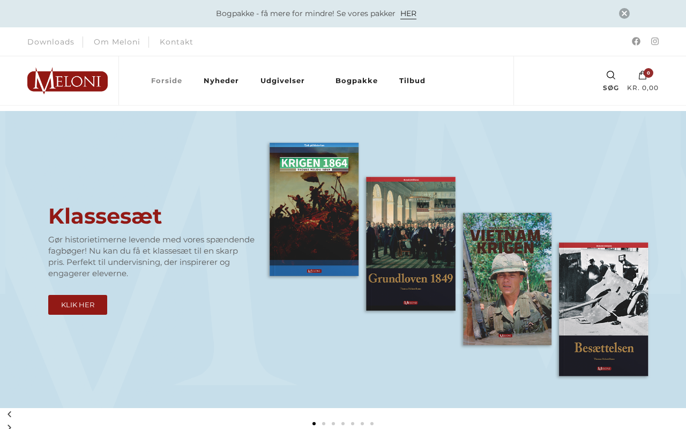This screenshot has width=686, height=429.
Task: Select the Bogpakke menu item
Action: pyautogui.click(x=356, y=81)
